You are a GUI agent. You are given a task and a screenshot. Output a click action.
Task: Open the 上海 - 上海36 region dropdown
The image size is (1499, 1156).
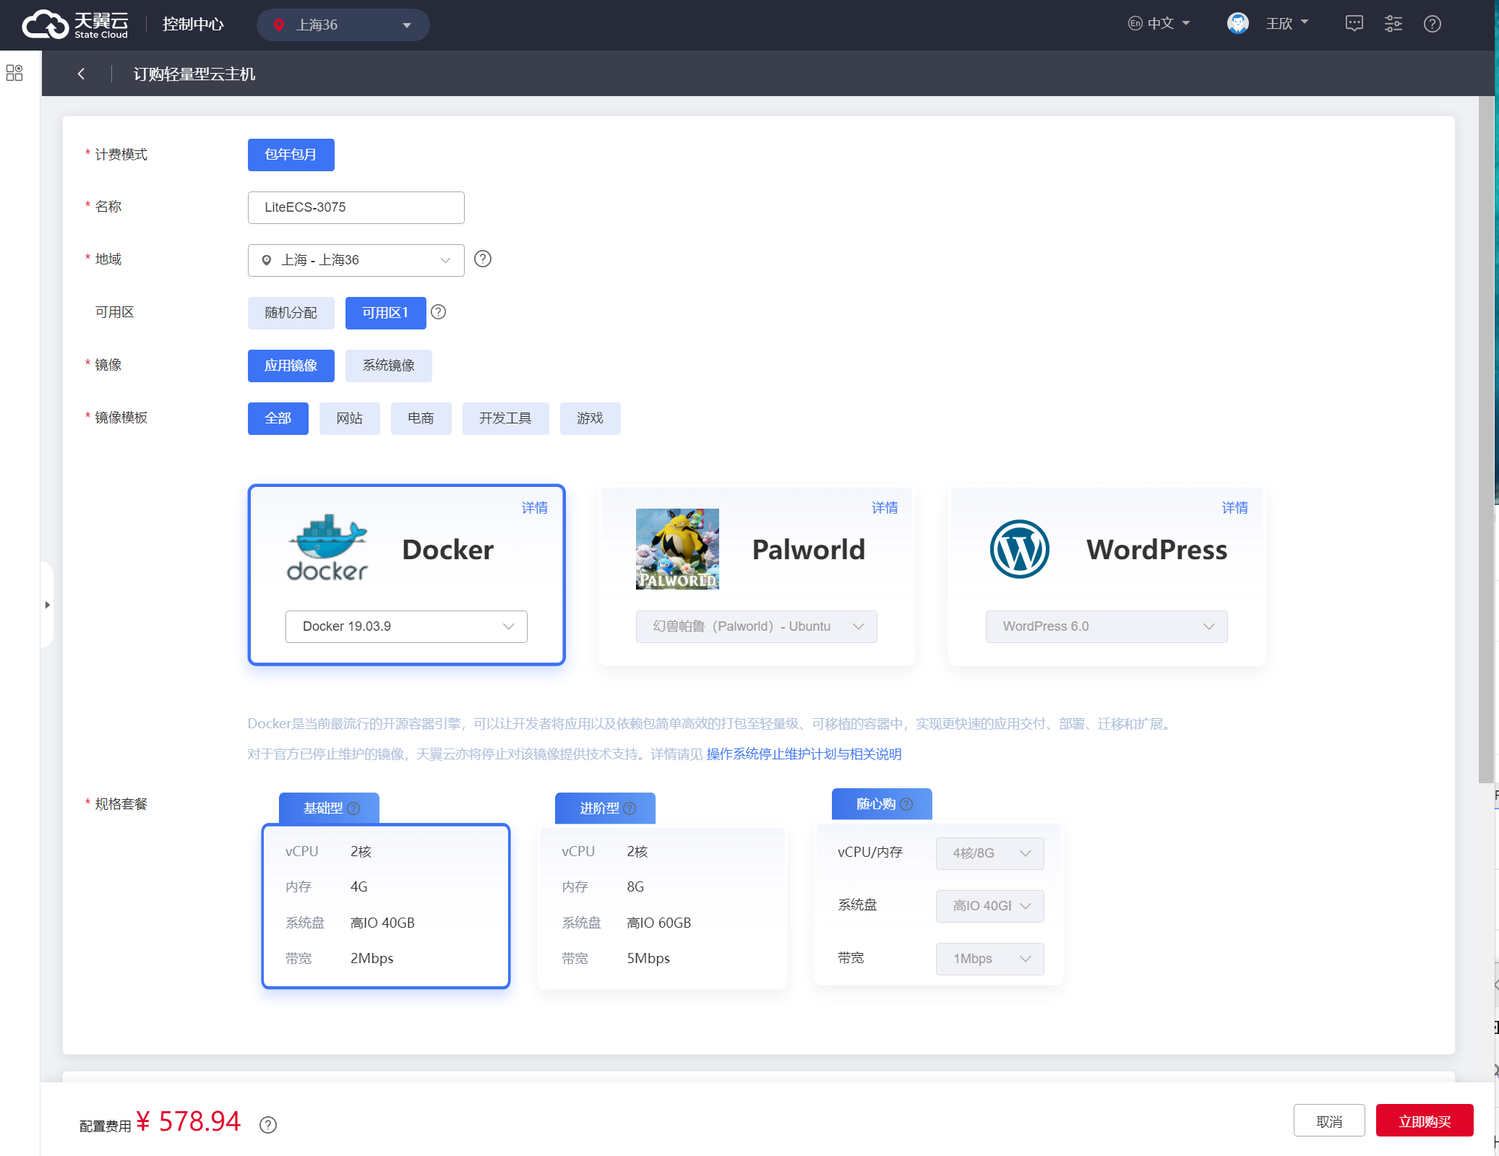356,260
